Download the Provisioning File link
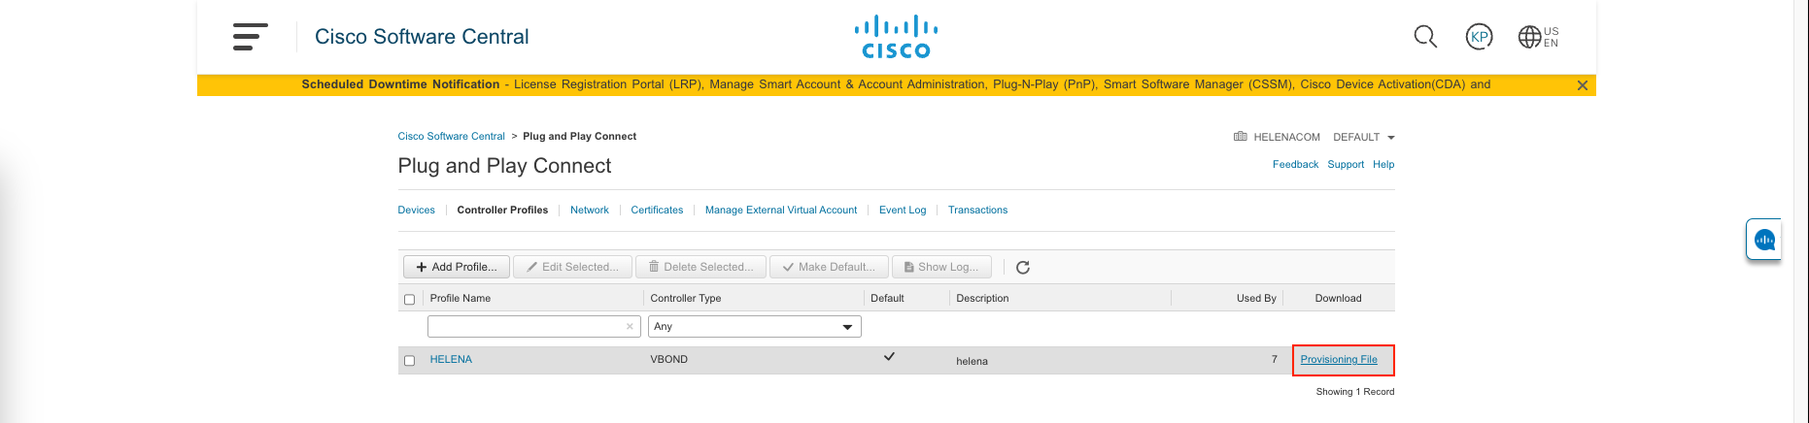Image resolution: width=1809 pixels, height=423 pixels. coord(1338,360)
